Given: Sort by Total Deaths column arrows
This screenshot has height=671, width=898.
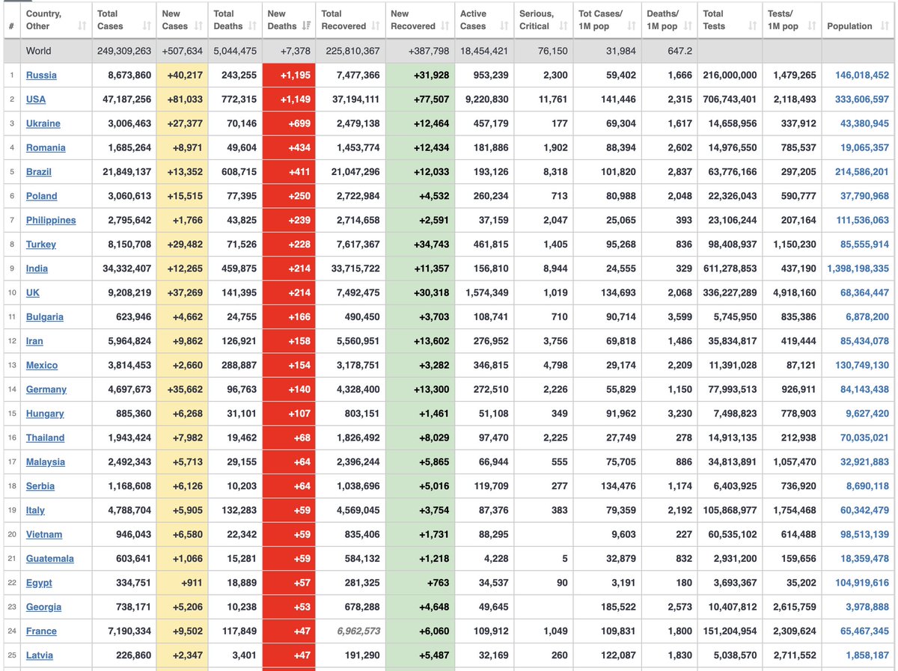Looking at the screenshot, I should (x=253, y=26).
